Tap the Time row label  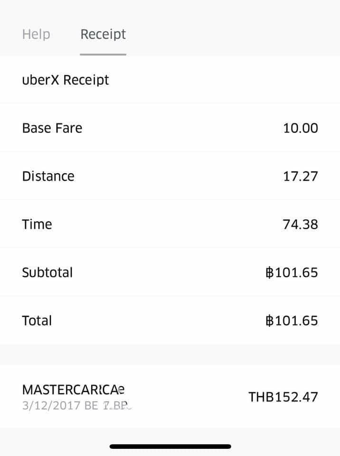coord(37,224)
